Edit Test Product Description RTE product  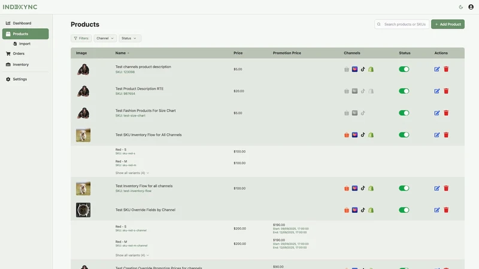pyautogui.click(x=437, y=91)
